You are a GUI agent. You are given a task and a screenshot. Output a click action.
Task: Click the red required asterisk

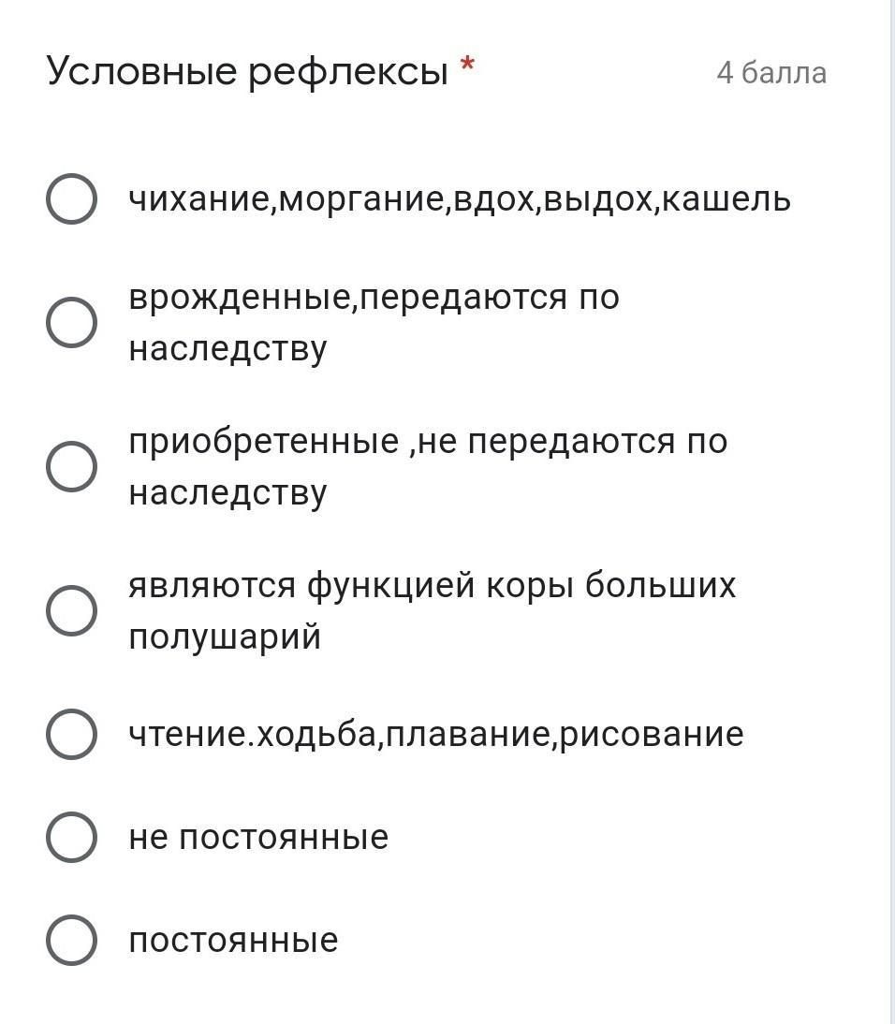click(x=467, y=67)
